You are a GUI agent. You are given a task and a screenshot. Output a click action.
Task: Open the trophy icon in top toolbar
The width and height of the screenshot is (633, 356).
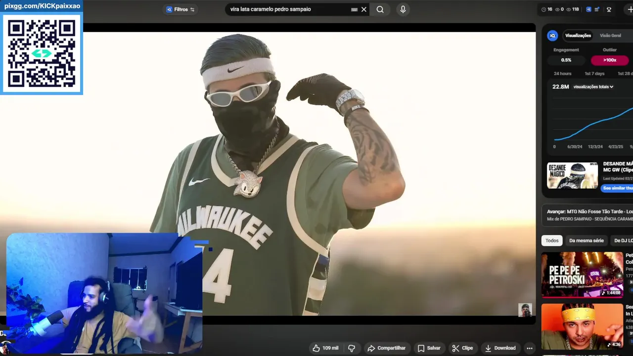pyautogui.click(x=609, y=9)
